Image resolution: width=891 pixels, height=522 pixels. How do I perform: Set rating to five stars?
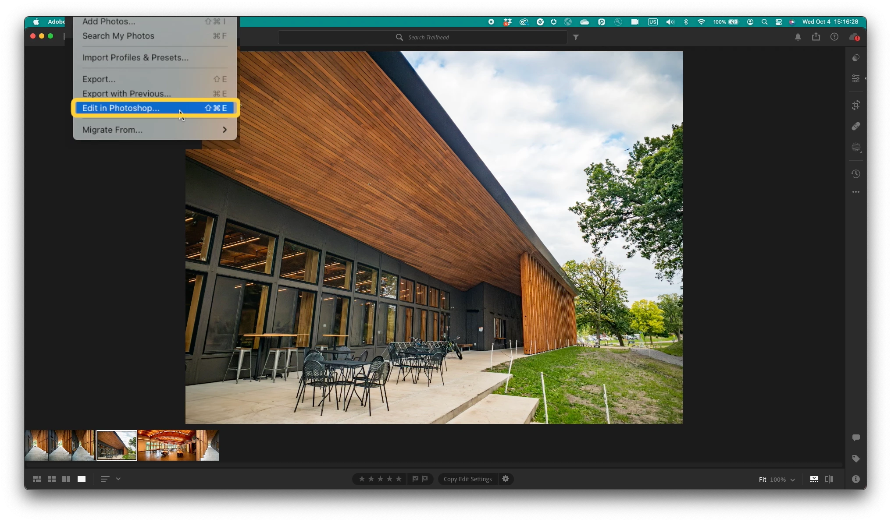tap(399, 479)
